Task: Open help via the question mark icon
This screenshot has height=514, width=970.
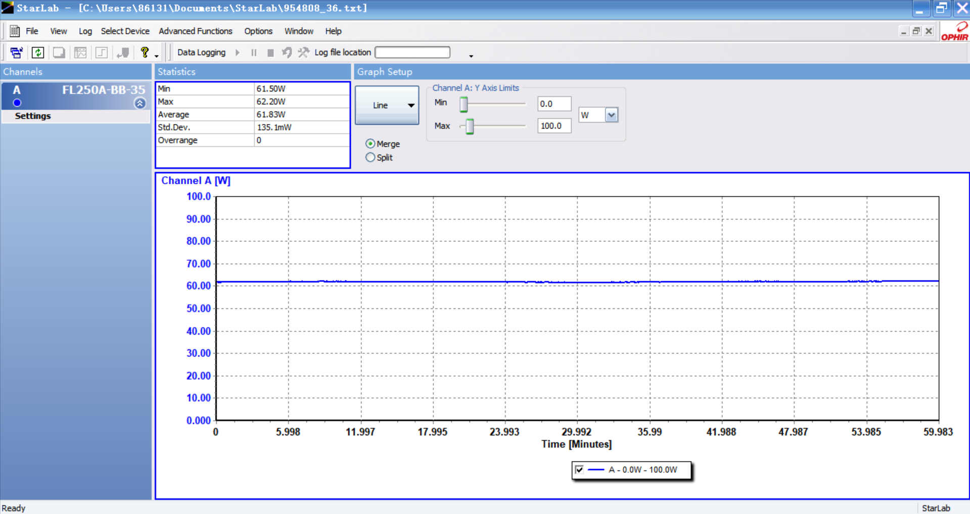Action: coord(145,52)
